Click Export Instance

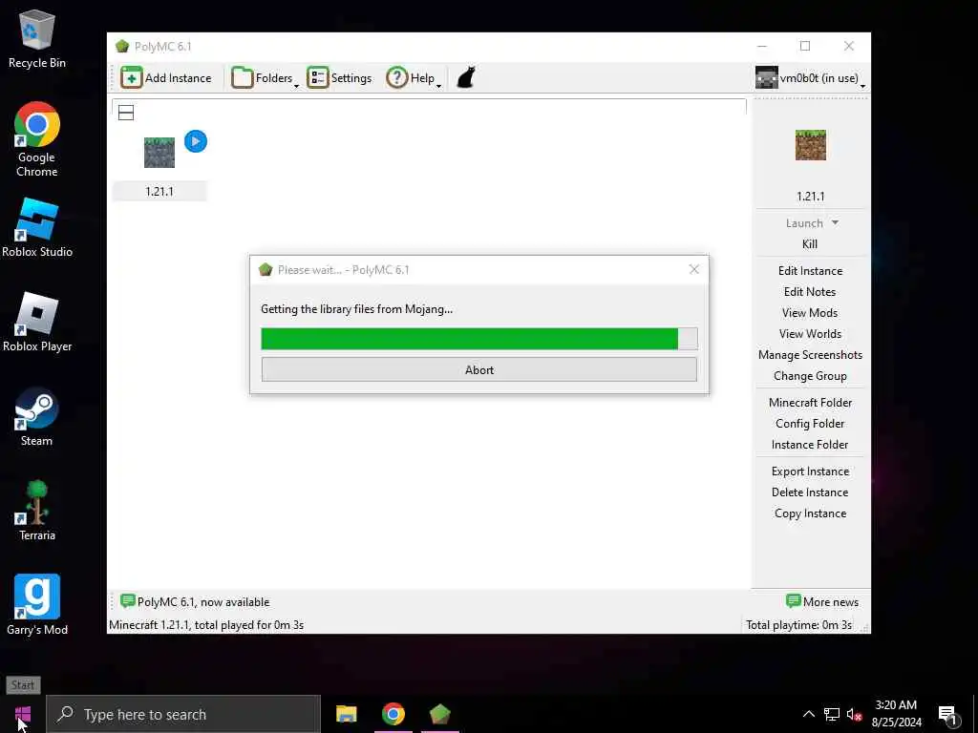(x=810, y=471)
